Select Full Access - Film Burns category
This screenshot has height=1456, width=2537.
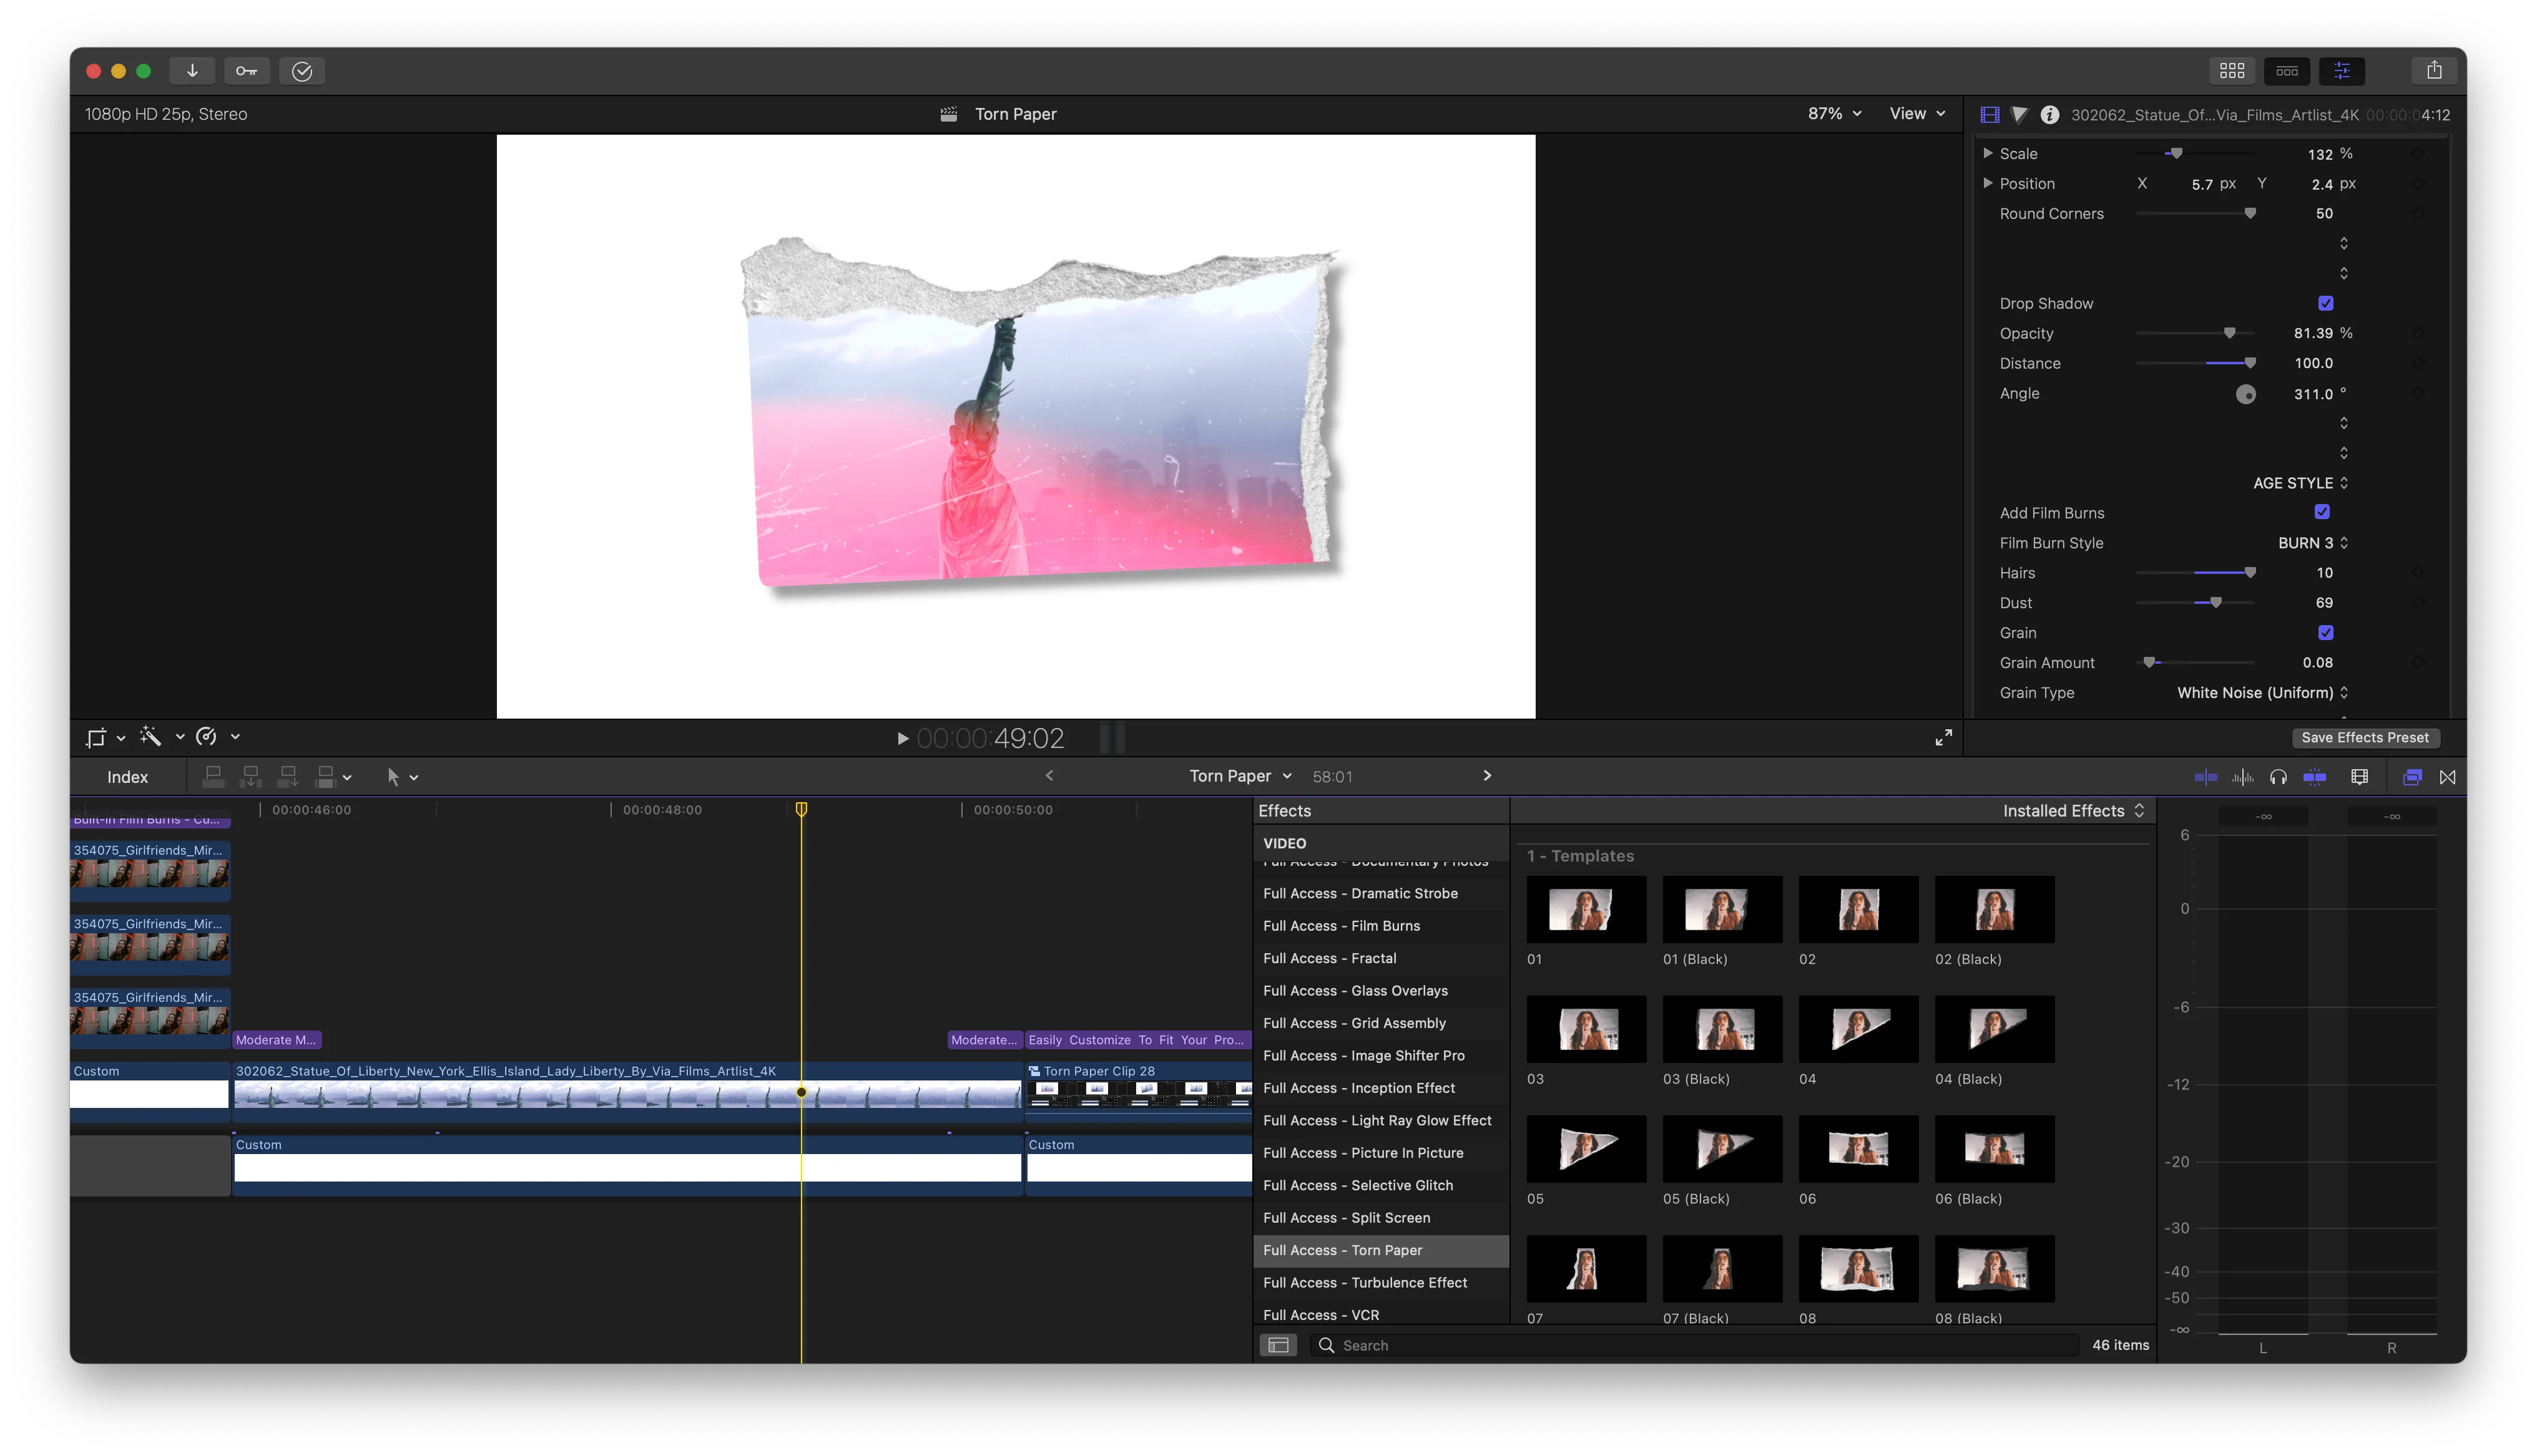1380,926
